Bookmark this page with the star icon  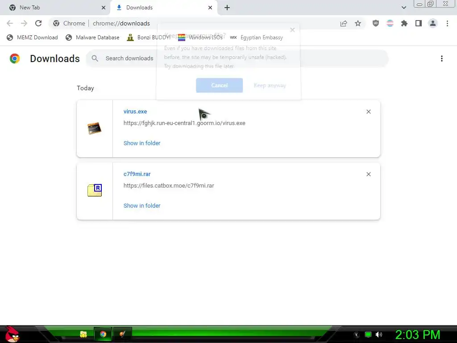coord(358,23)
